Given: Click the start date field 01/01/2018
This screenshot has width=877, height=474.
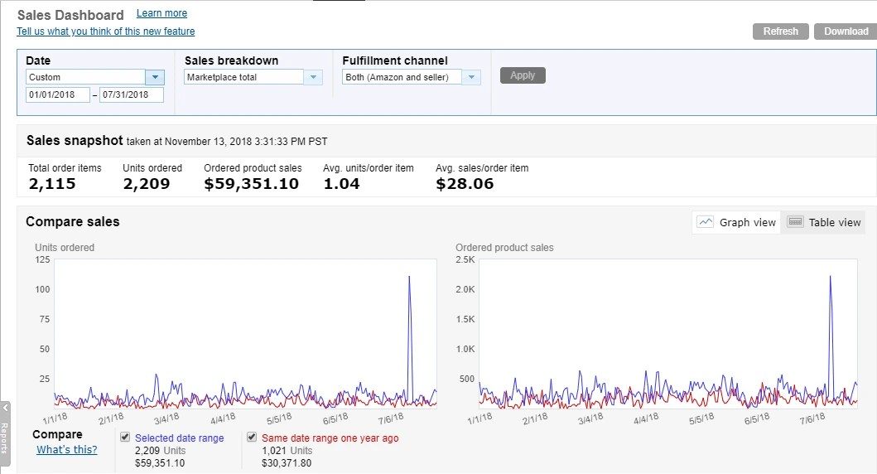Looking at the screenshot, I should tap(58, 94).
